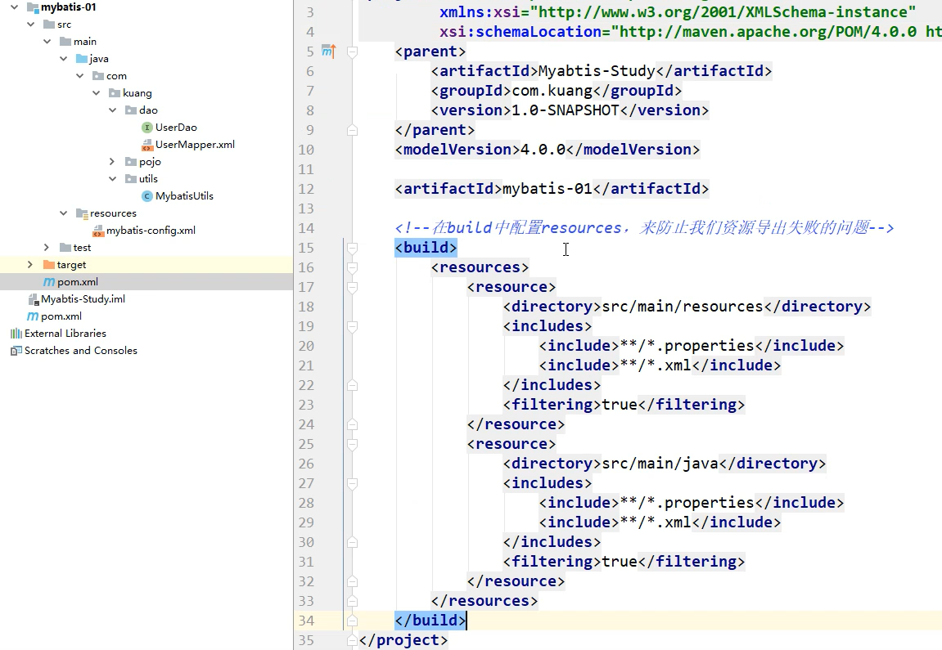Fold the parent tag at line 5
This screenshot has height=650, width=942.
(x=353, y=52)
